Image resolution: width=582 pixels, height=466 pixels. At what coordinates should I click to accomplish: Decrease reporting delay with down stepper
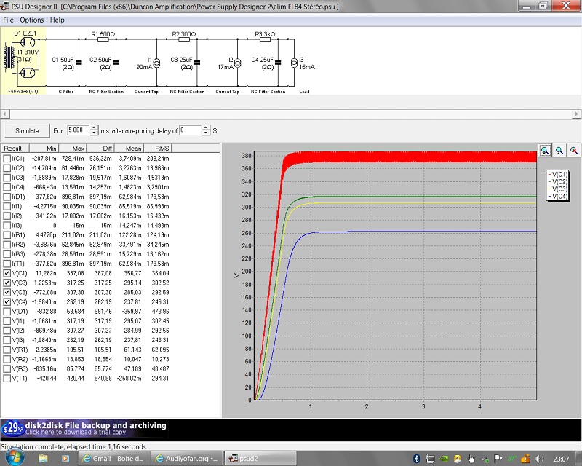point(206,133)
